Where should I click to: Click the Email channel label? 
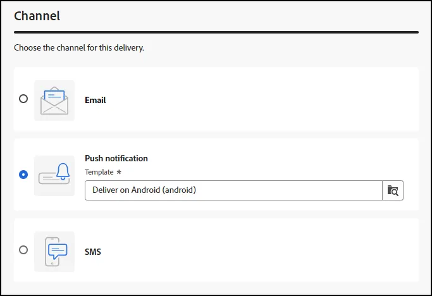[x=96, y=100]
